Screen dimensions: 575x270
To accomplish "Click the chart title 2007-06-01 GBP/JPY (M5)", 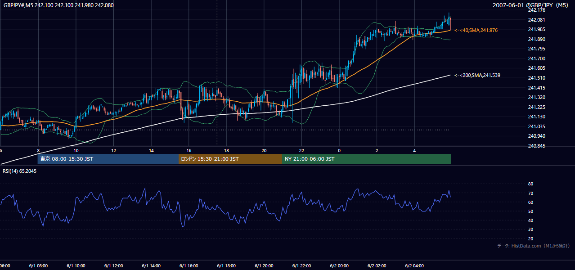I will tap(531, 5).
